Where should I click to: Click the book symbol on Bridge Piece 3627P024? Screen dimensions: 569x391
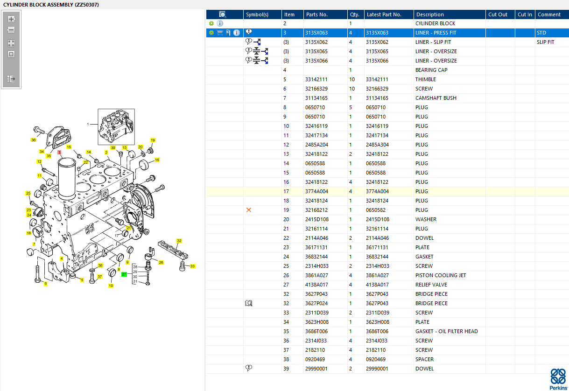click(249, 303)
